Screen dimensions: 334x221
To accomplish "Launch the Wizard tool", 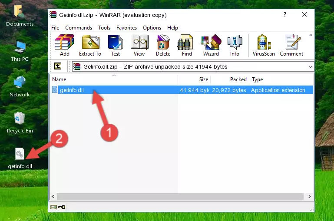I will click(211, 45).
